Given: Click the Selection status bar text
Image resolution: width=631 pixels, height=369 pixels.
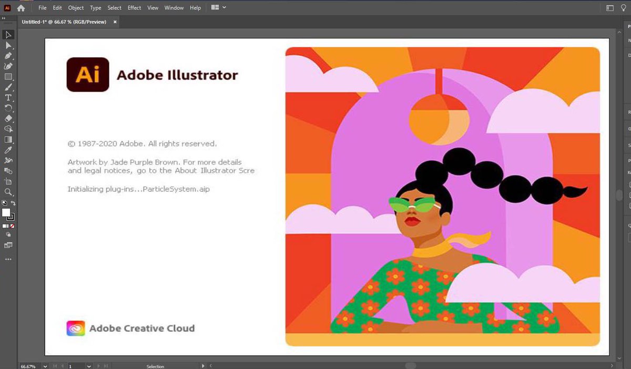Looking at the screenshot, I should tap(155, 366).
